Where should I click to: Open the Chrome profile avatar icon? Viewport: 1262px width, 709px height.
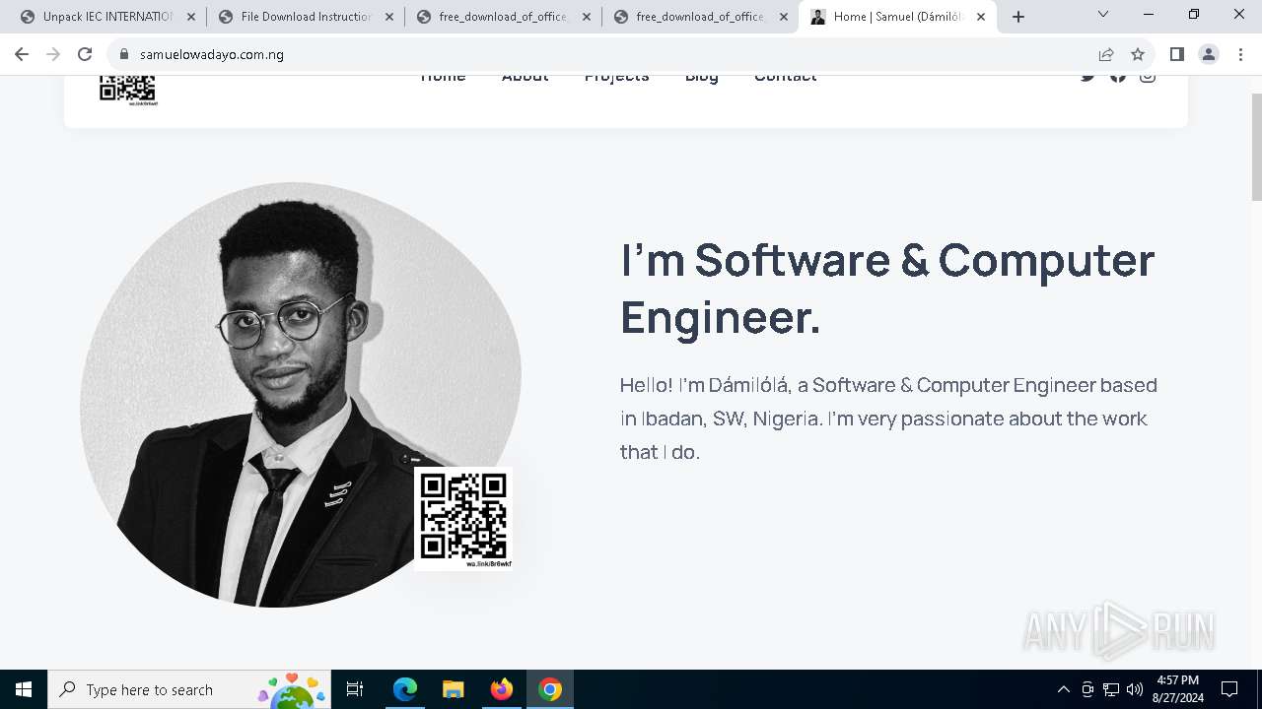1208,54
